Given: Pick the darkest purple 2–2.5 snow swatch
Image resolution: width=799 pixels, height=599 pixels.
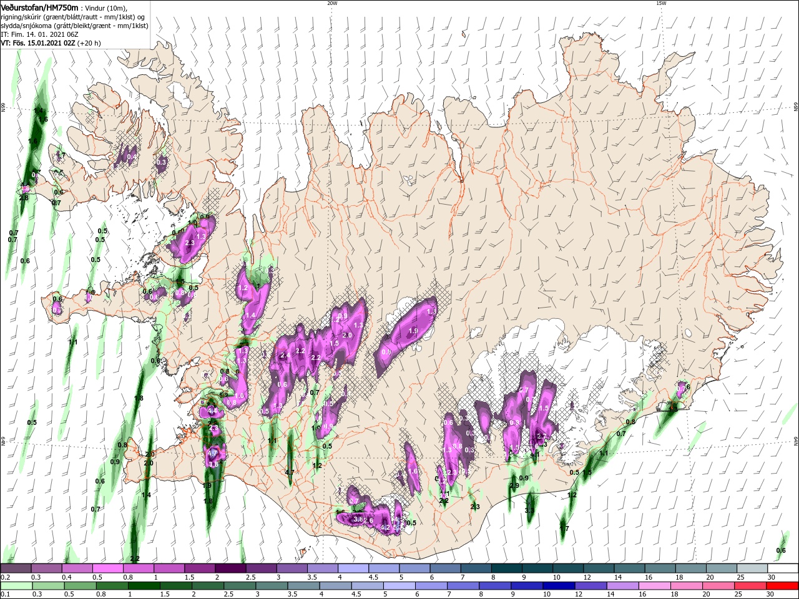Looking at the screenshot, I should click(230, 568).
